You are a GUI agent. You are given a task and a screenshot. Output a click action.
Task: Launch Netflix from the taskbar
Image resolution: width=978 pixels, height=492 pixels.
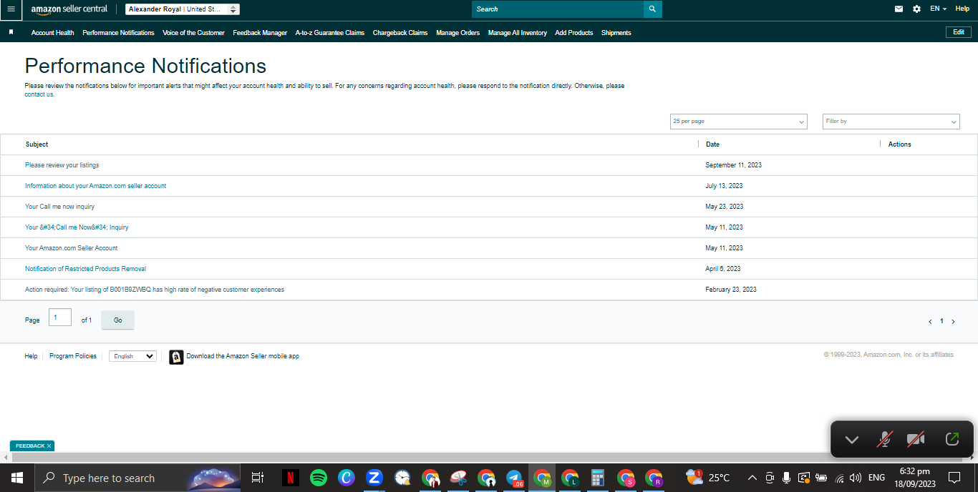(290, 478)
